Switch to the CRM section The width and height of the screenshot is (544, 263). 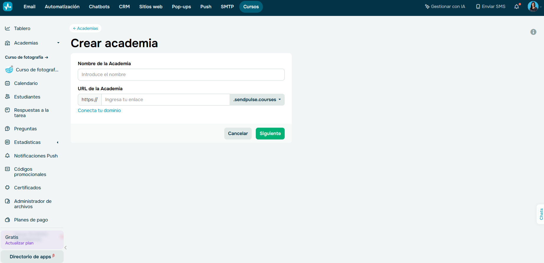coord(124,6)
